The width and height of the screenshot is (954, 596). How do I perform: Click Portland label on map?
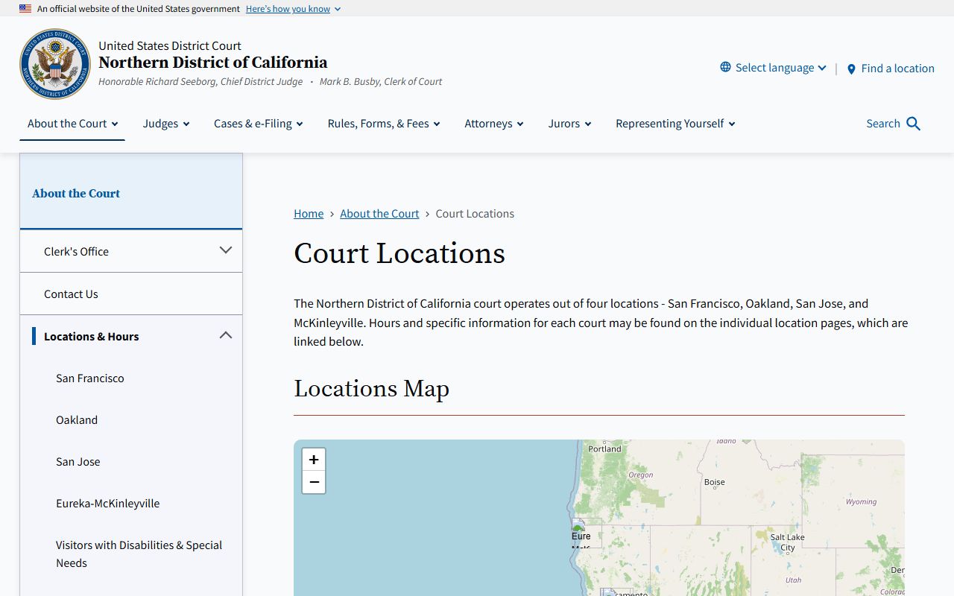(x=604, y=449)
